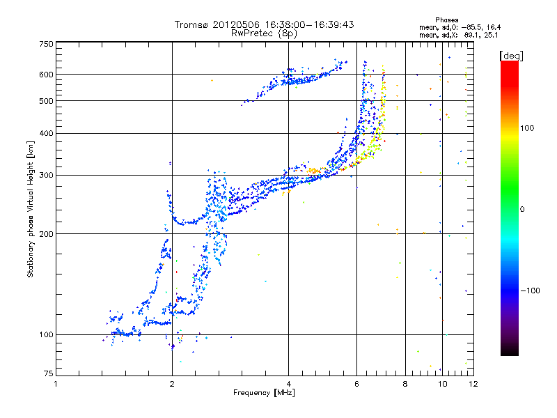Click the x-axis tick label '6'

point(356,385)
